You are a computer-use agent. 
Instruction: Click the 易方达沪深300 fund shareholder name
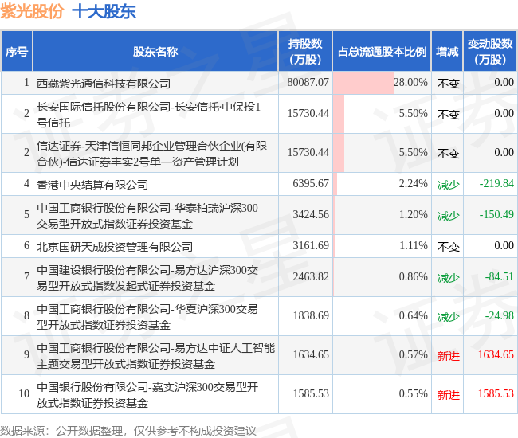[x=147, y=278]
